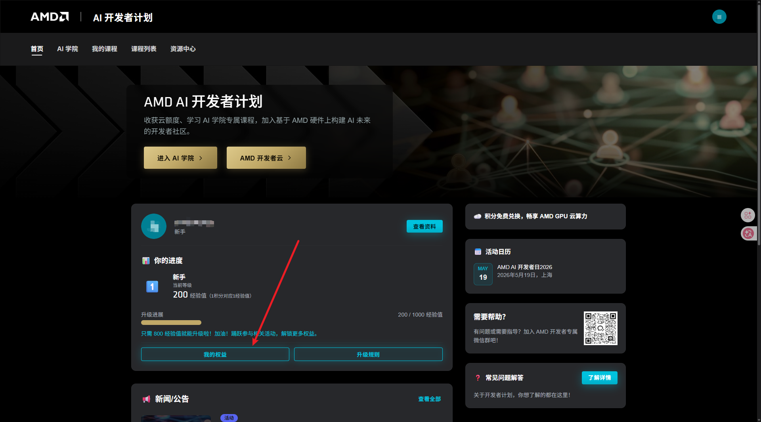
Task: Click the blue upgrade hint text about 800 经验值
Action: pos(230,334)
